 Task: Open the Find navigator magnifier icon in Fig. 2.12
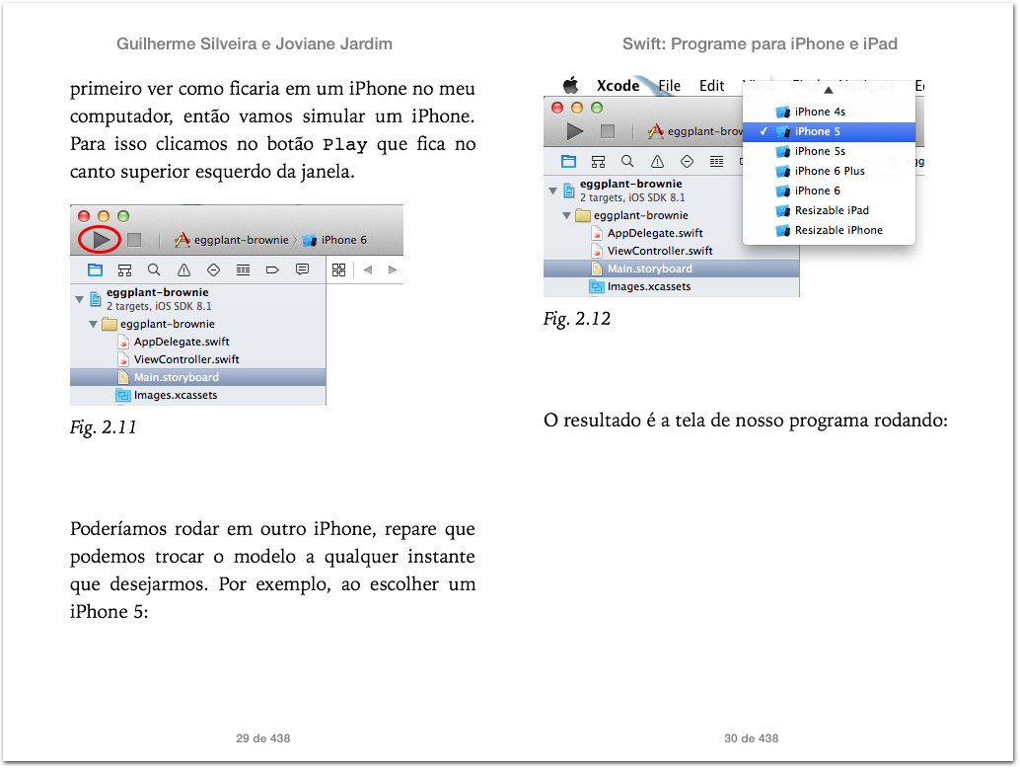[627, 162]
